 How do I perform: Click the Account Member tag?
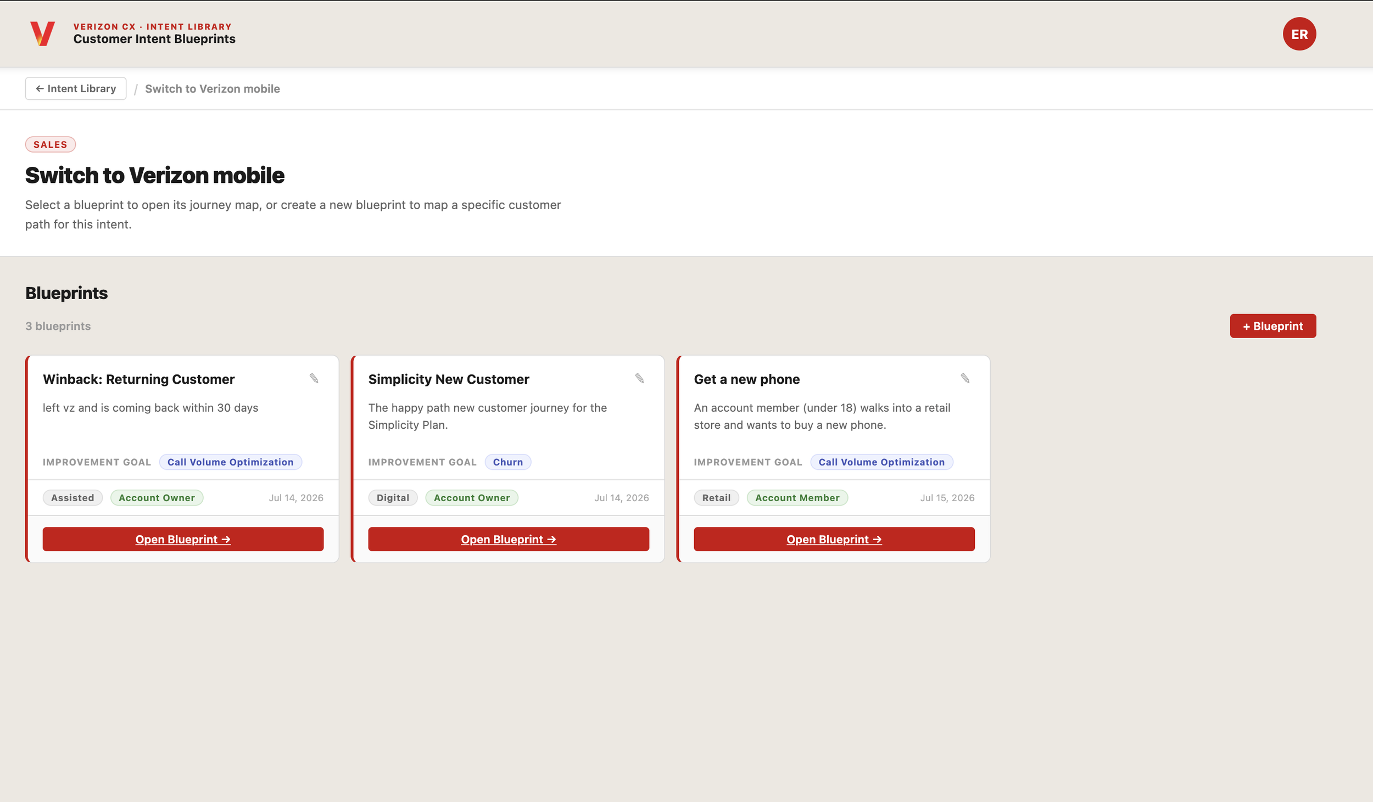point(797,498)
